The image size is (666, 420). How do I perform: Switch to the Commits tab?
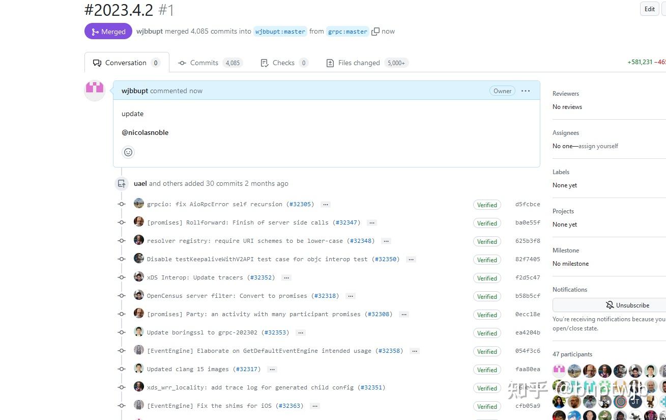[204, 62]
